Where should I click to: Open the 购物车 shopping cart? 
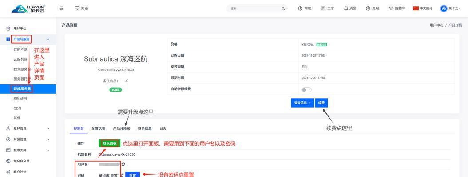[x=397, y=8]
